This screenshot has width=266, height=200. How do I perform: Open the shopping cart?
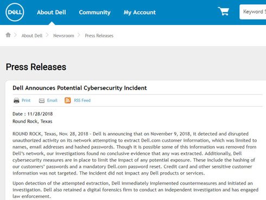click(224, 11)
